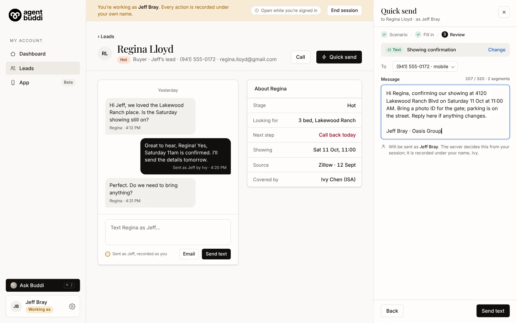This screenshot has width=517, height=323.
Task: End the impersonation session
Action: tap(344, 10)
